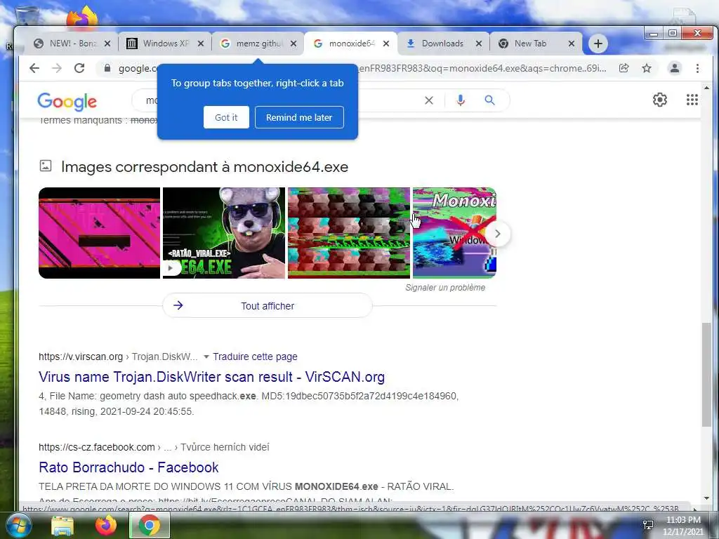Open Windows Explorer from taskbar
The width and height of the screenshot is (719, 539).
[62, 526]
